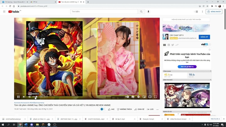Viewport: 226px width, 127px height.
Task: Collapse the vidIQ panel with the chevron
Action: pyautogui.click(x=210, y=45)
